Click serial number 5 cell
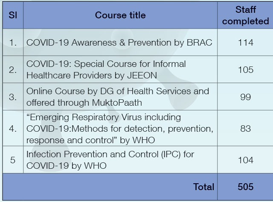Image resolution: width=273 pixels, height=202 pixels. [13, 160]
